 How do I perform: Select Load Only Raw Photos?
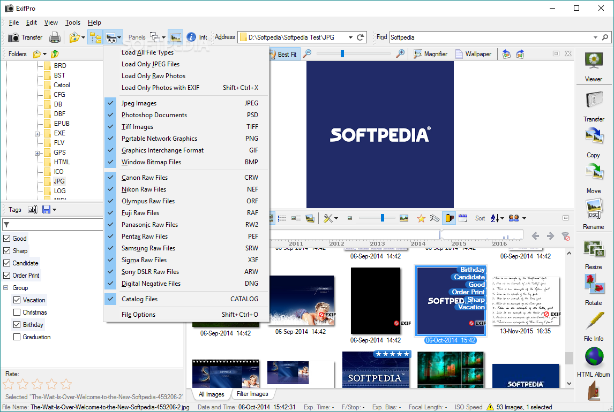pos(186,76)
